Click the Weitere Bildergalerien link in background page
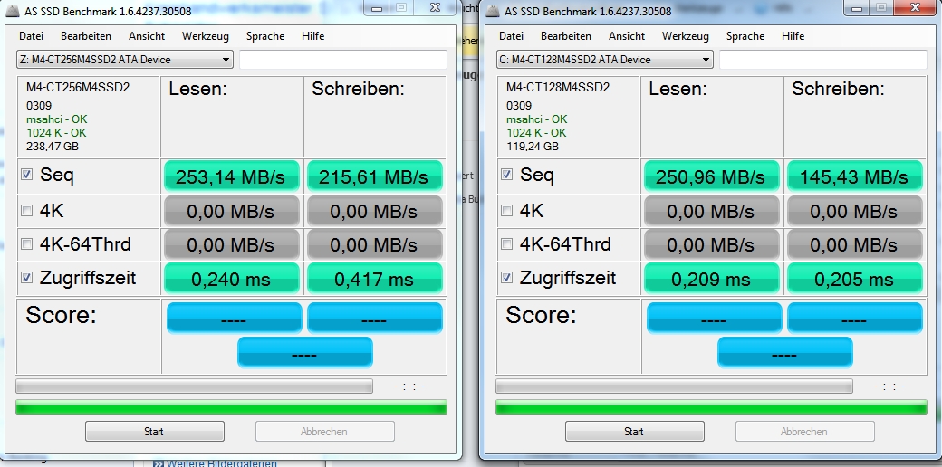Image resolution: width=942 pixels, height=467 pixels. (x=221, y=462)
